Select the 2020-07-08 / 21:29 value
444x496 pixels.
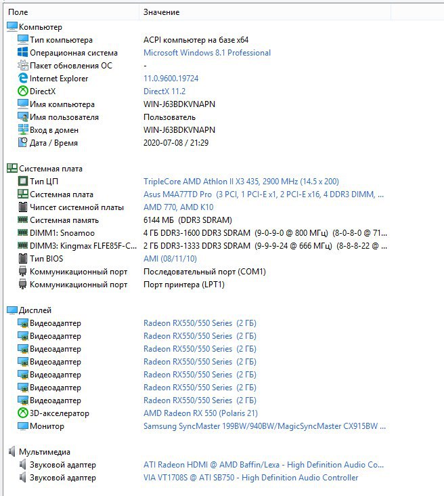pos(176,143)
